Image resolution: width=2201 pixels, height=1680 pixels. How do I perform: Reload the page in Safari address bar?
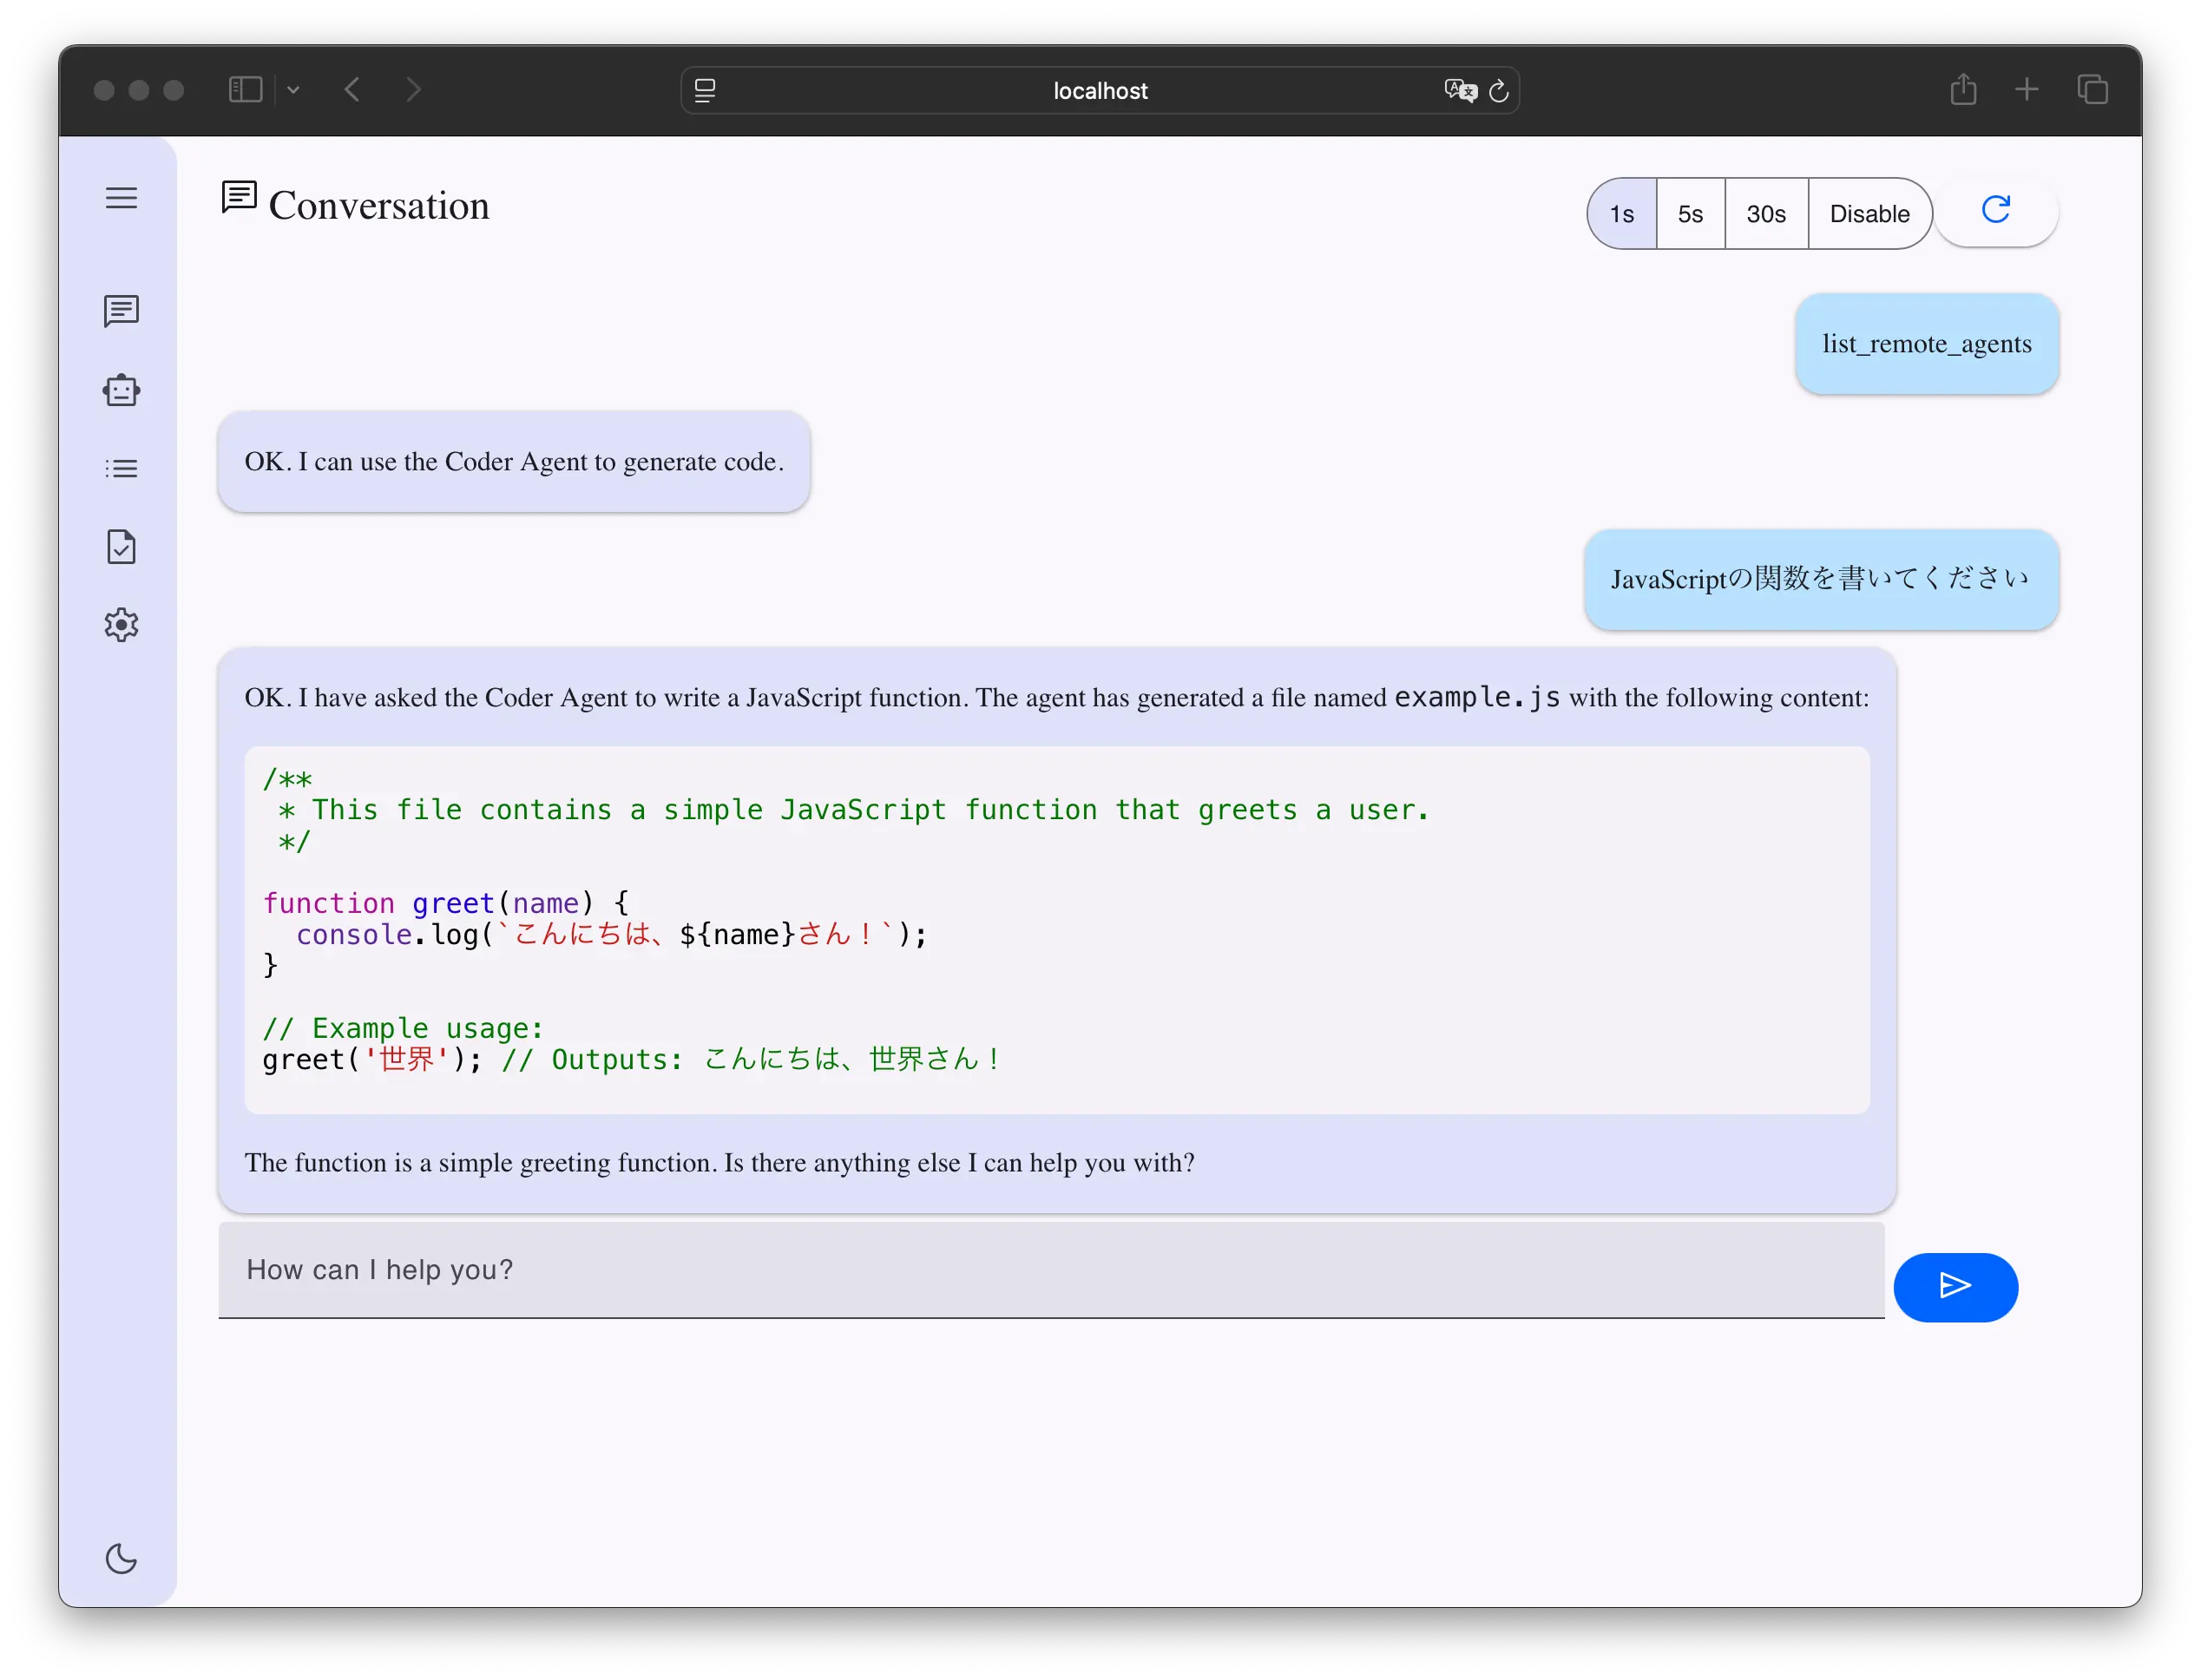(x=1498, y=91)
